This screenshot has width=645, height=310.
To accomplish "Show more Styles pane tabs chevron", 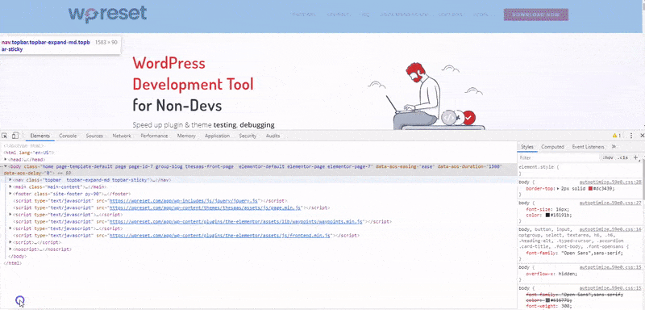I will point(614,147).
